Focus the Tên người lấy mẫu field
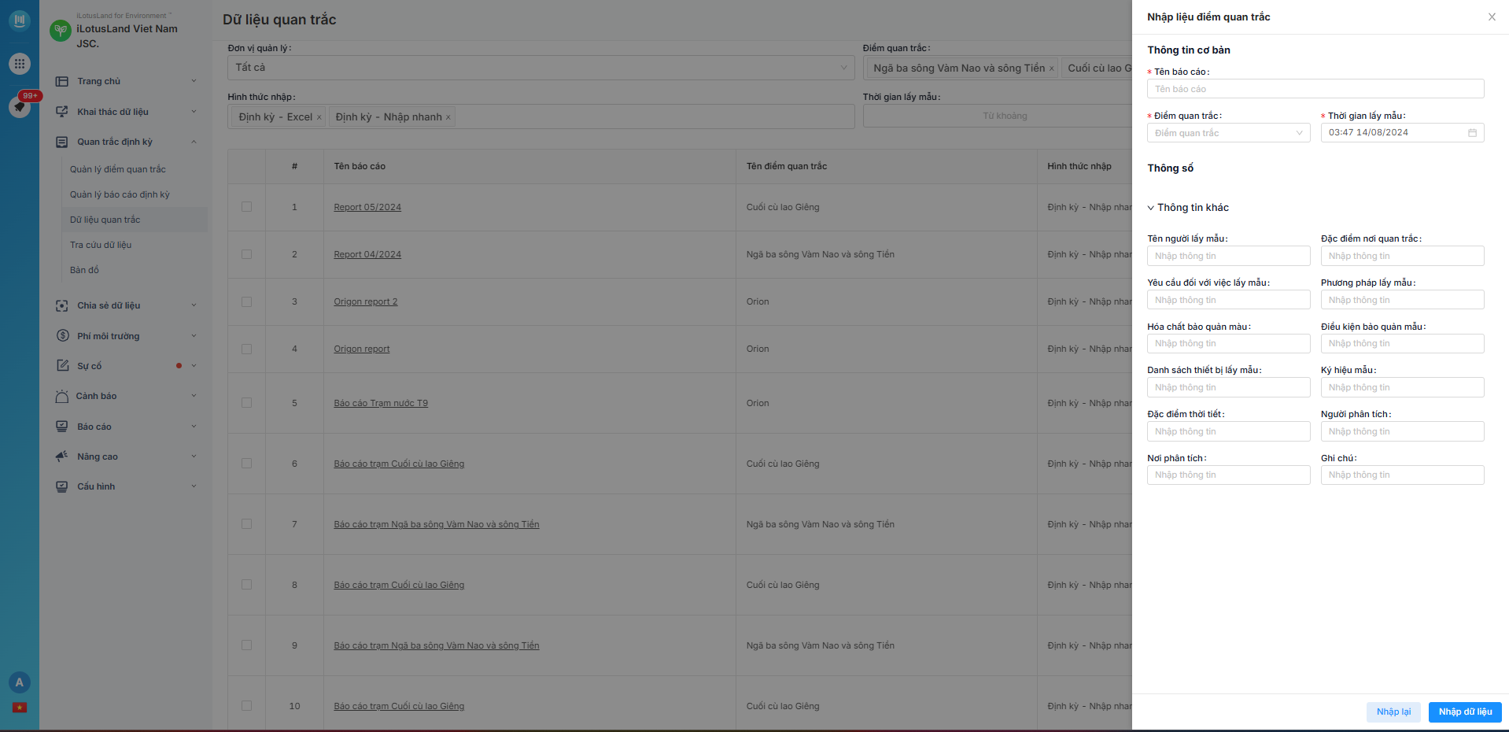The width and height of the screenshot is (1509, 732). [1228, 256]
